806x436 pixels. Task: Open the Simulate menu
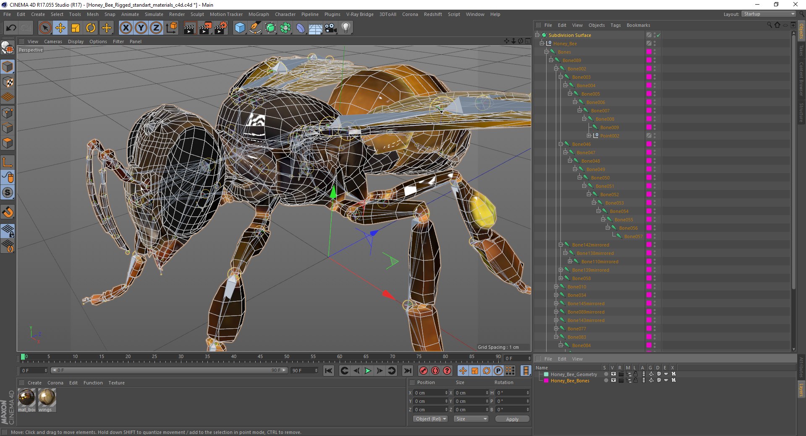[154, 14]
